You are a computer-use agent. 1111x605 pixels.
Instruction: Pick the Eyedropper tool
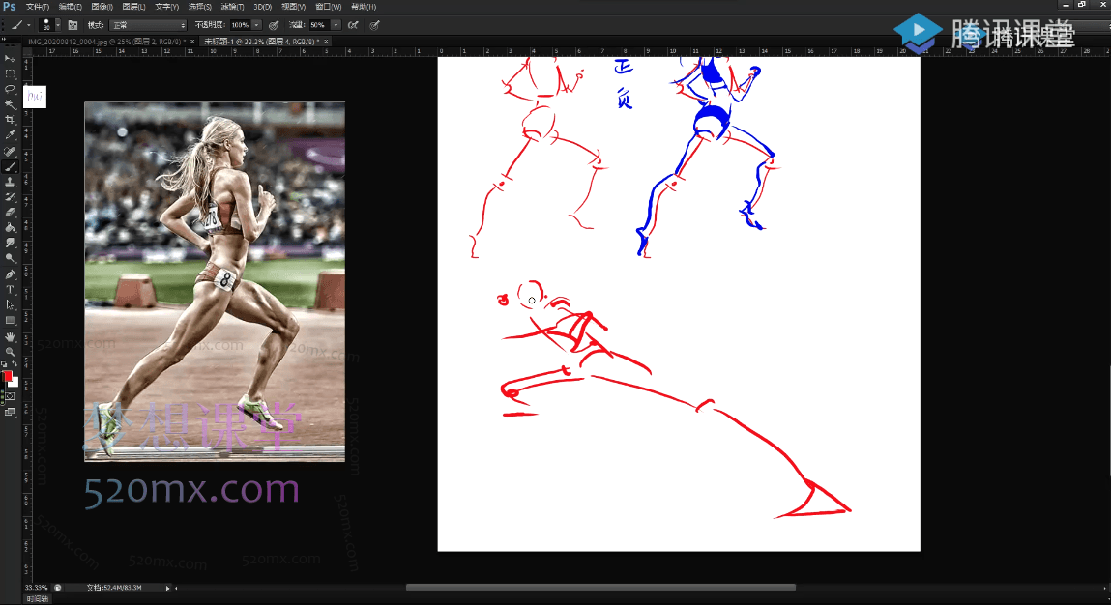pos(10,134)
